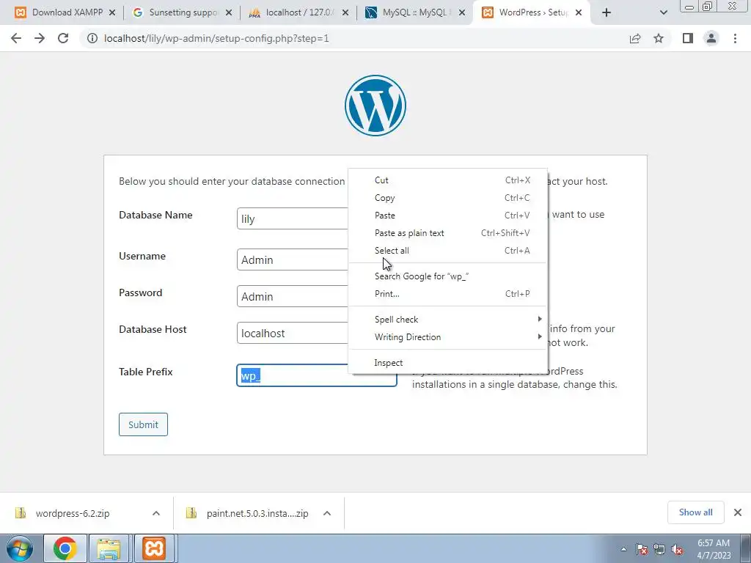
Task: Open Chrome three-dot menu
Action: [x=735, y=38]
